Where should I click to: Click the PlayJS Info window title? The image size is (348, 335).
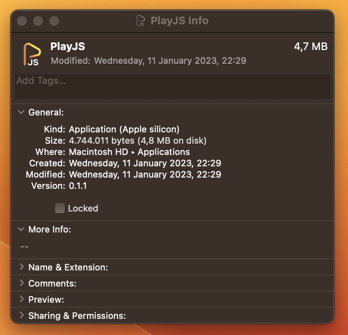pyautogui.click(x=179, y=21)
